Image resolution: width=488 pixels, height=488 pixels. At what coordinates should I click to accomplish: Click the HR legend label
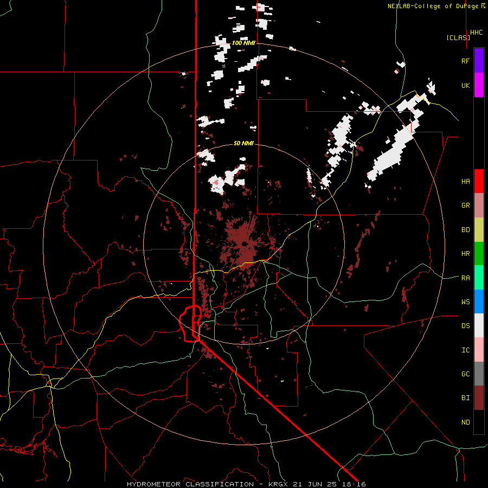pyautogui.click(x=465, y=254)
